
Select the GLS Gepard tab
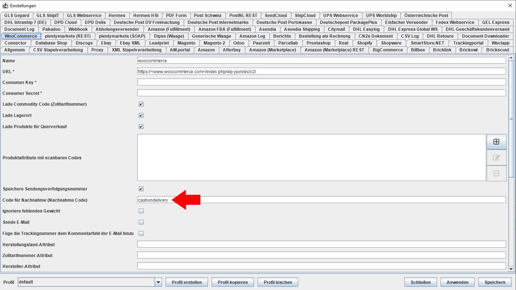point(17,16)
